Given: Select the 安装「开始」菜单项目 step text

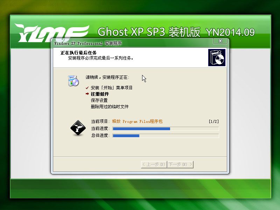Looking at the screenshot, I should pos(112,88).
